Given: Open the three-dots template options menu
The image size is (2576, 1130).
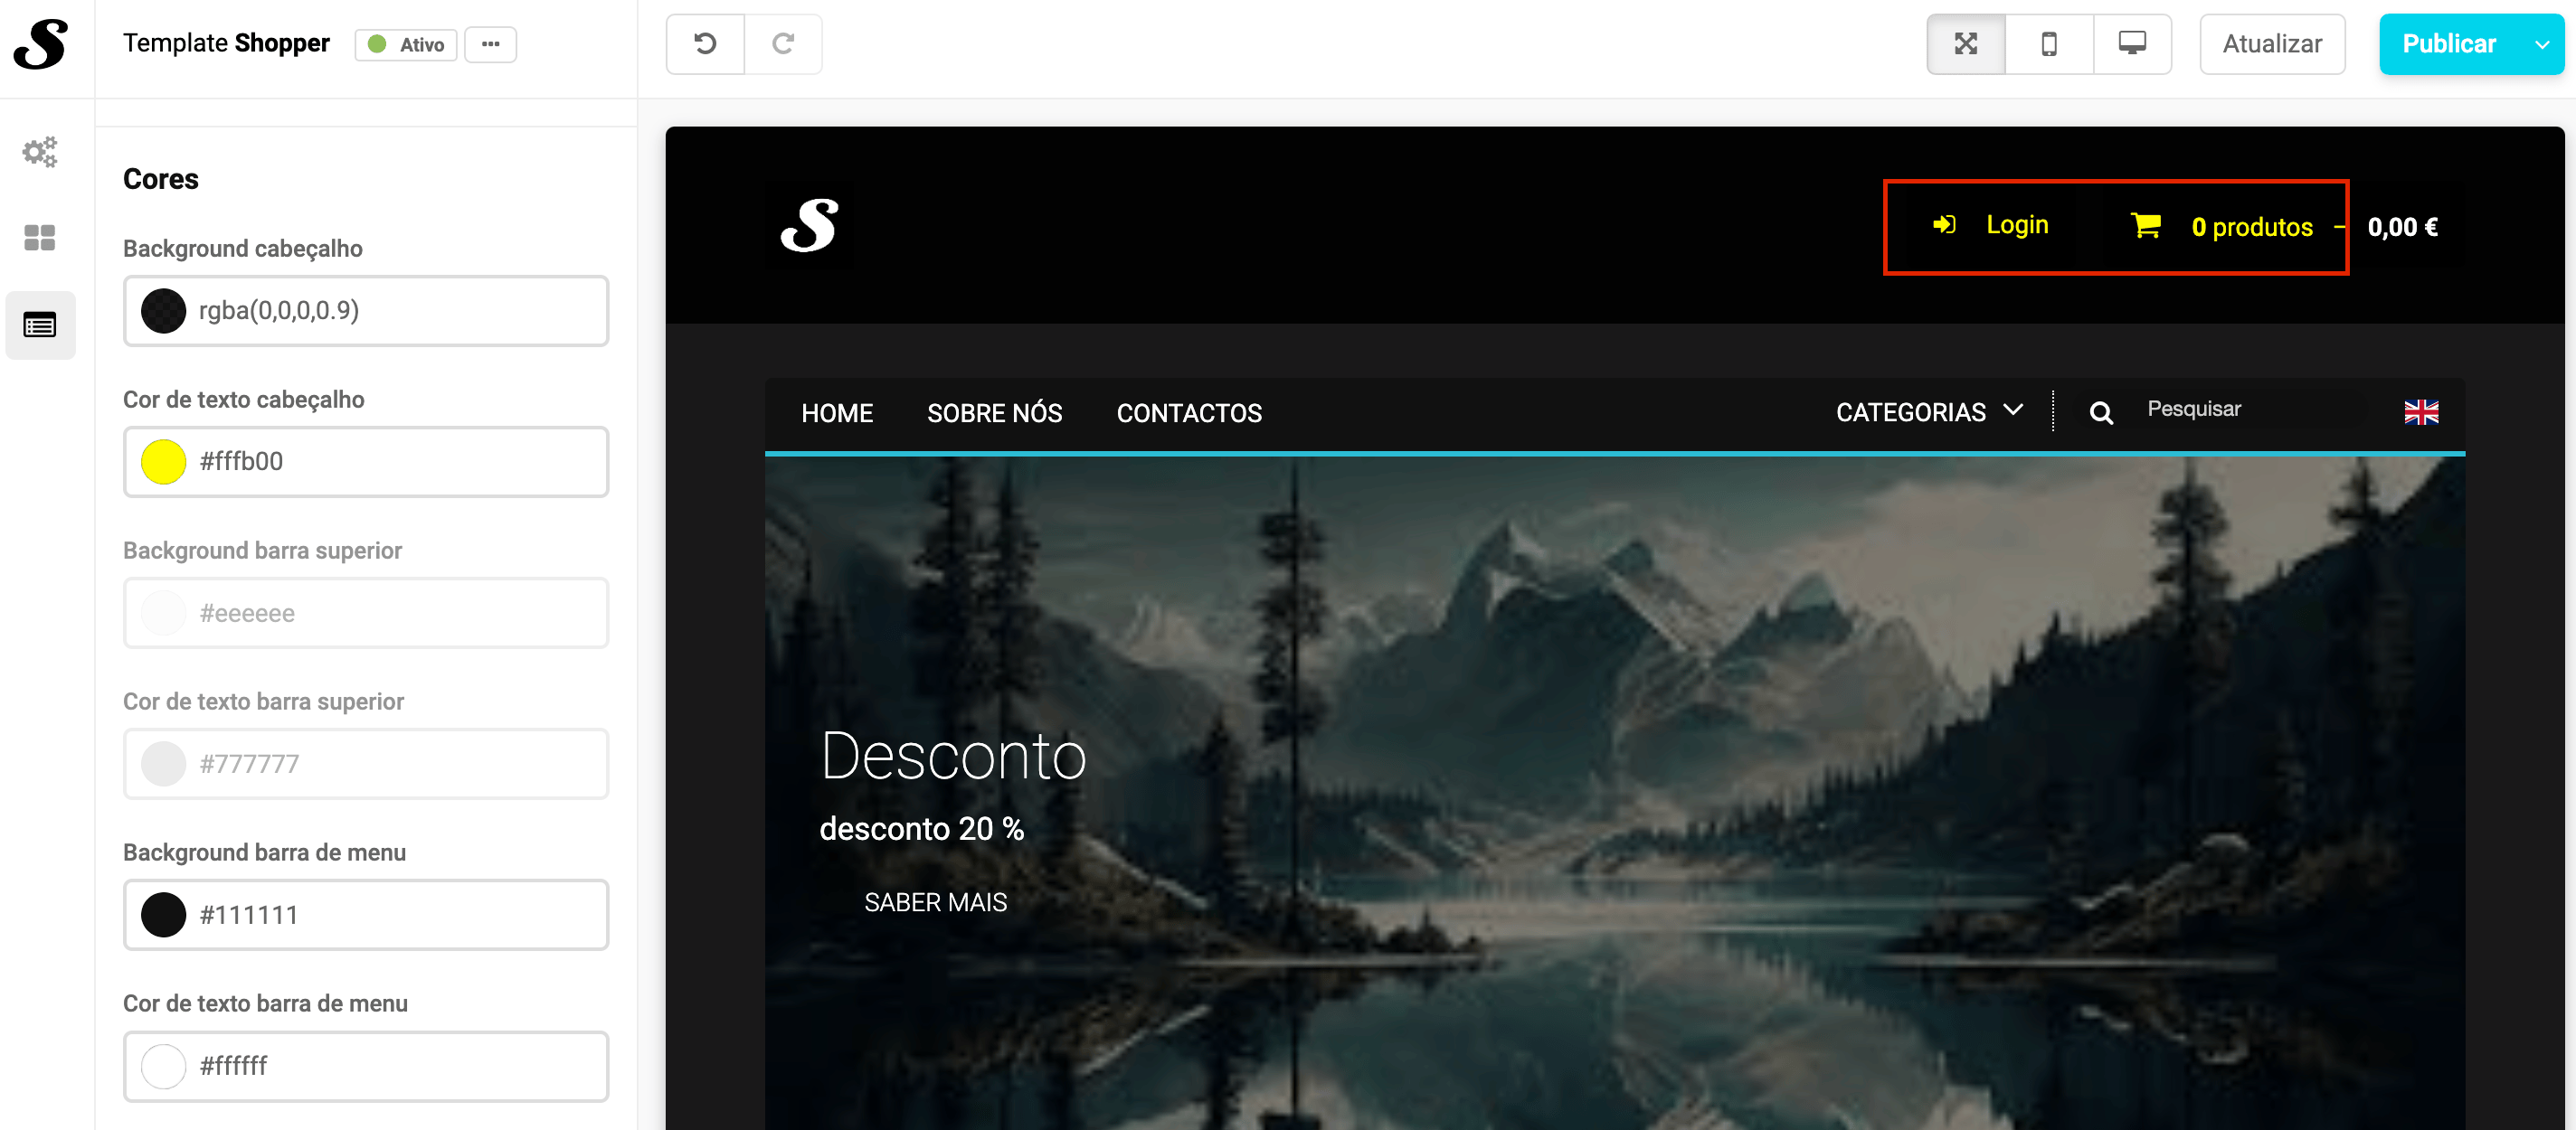Looking at the screenshot, I should tap(490, 44).
